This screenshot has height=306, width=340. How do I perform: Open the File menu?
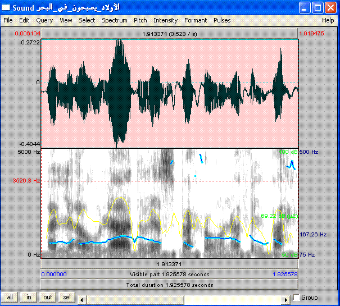(x=8, y=20)
